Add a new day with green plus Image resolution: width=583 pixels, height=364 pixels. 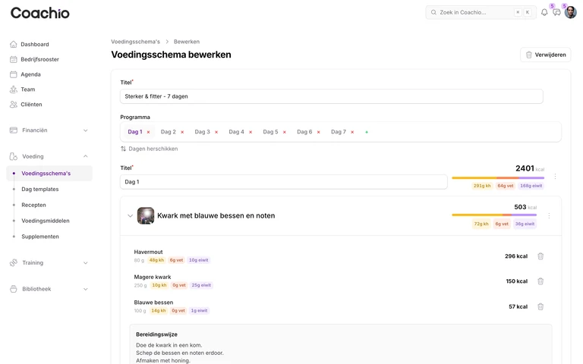tap(367, 132)
